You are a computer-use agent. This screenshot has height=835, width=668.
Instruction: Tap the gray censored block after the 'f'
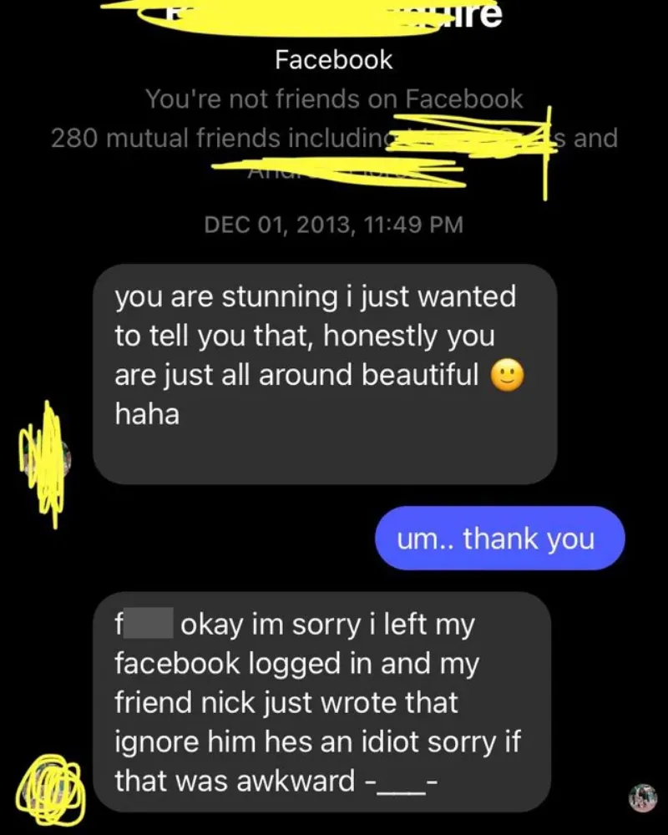point(149,623)
